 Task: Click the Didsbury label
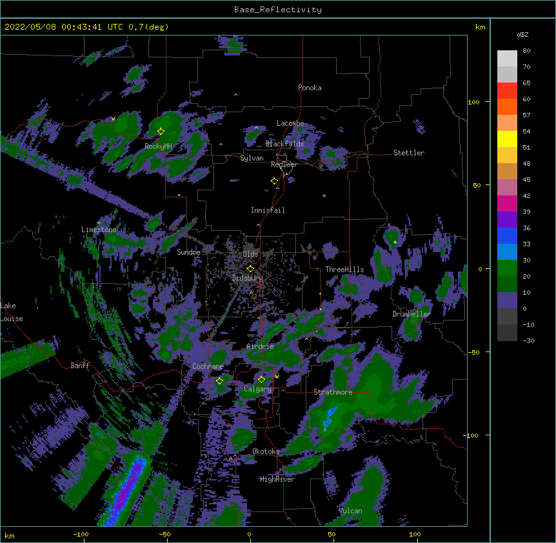click(x=247, y=278)
